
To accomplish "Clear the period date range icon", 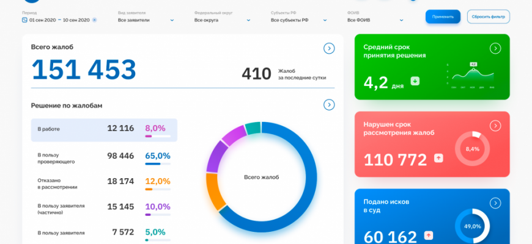I will tap(94, 20).
